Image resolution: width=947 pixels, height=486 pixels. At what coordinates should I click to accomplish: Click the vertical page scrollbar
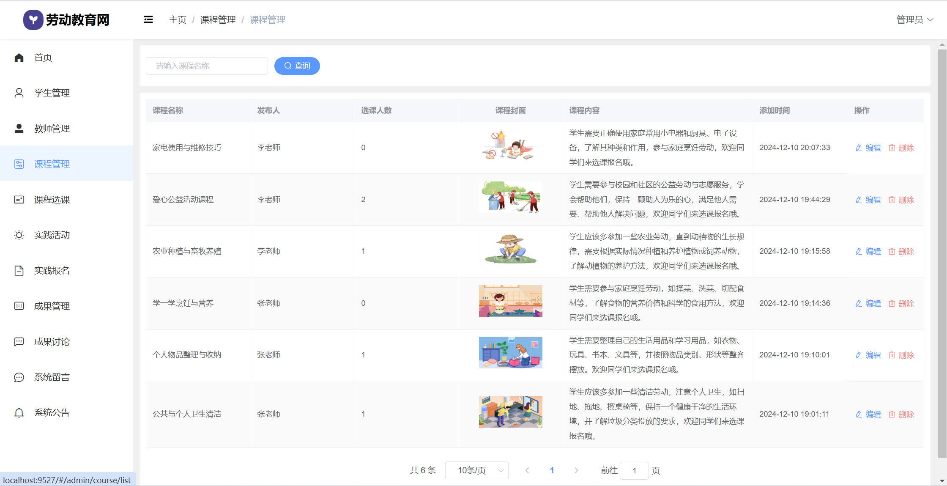click(942, 254)
